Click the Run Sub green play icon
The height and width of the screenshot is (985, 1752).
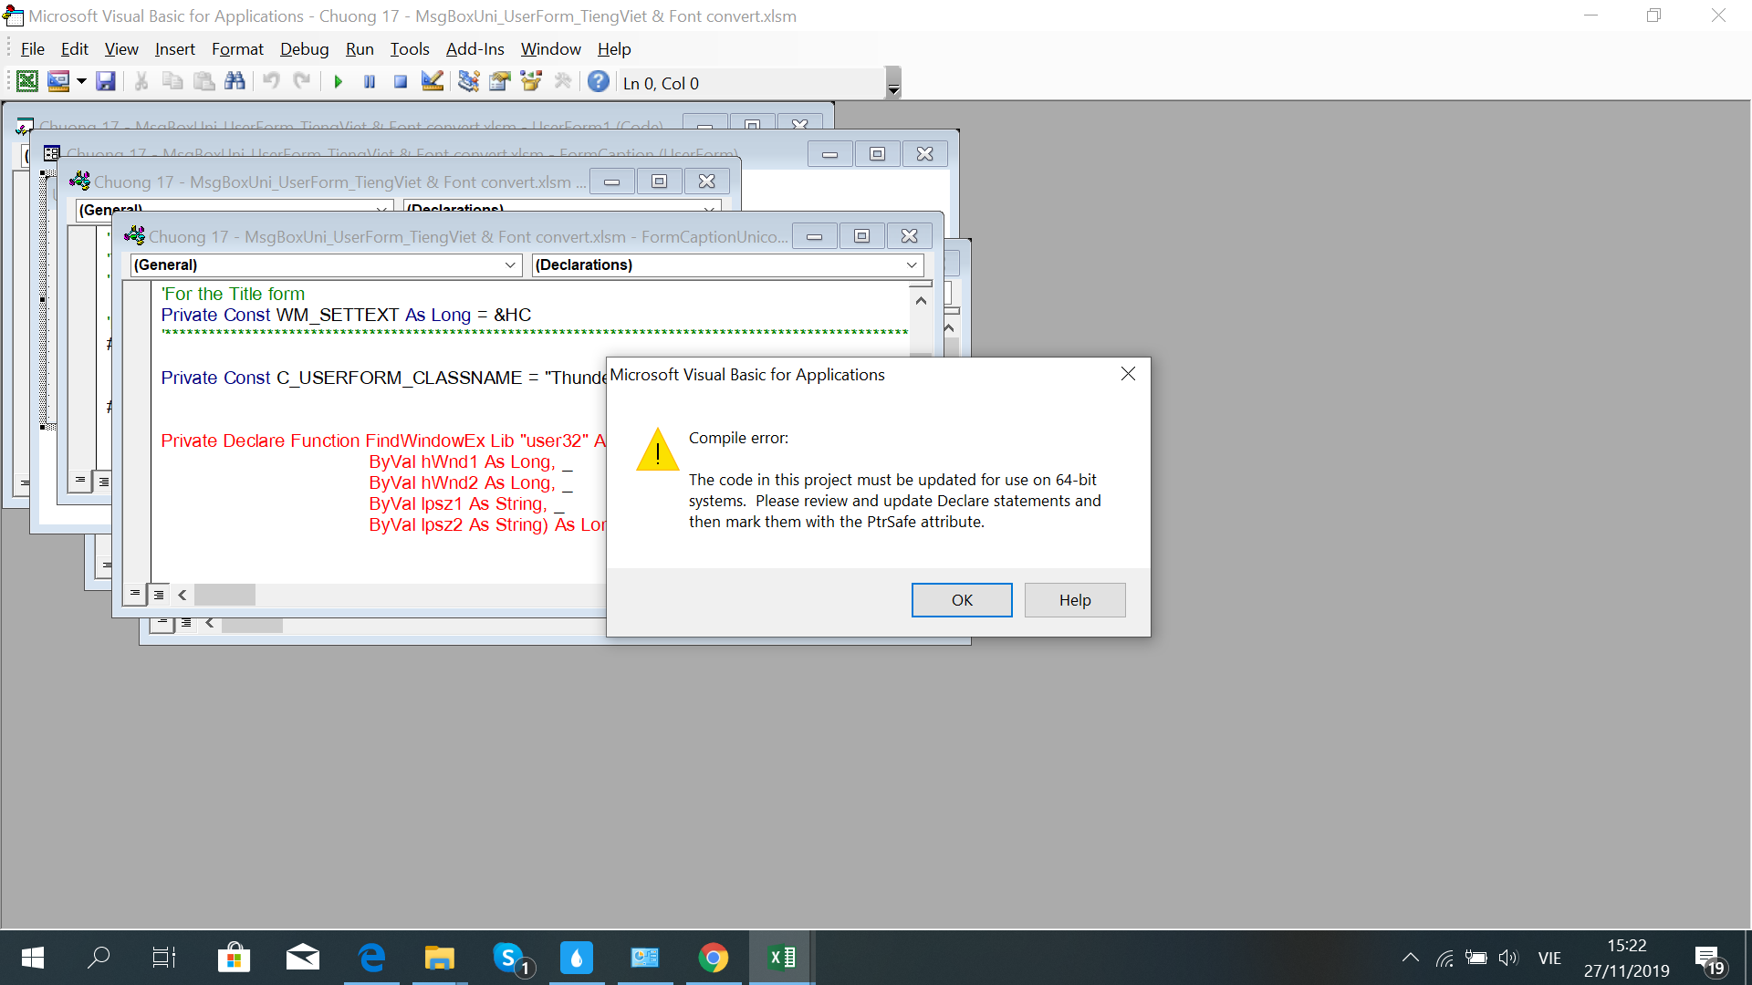click(x=338, y=82)
